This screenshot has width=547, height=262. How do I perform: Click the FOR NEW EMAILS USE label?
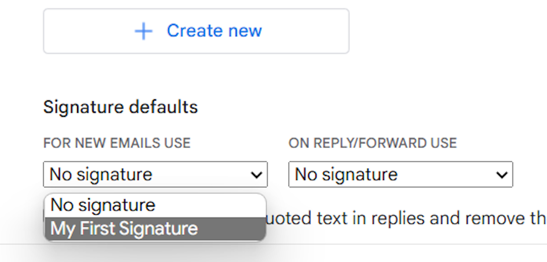coord(117,143)
